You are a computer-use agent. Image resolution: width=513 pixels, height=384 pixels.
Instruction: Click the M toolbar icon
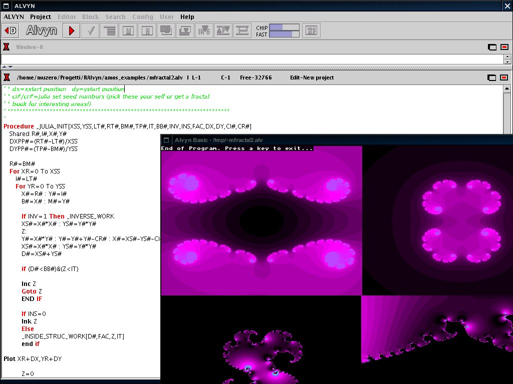click(x=128, y=30)
